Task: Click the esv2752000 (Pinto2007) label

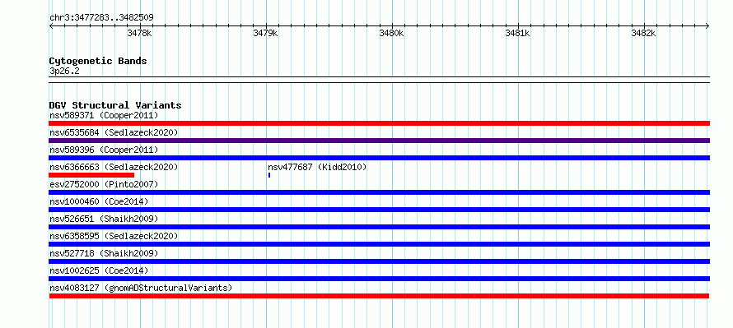Action: (104, 184)
